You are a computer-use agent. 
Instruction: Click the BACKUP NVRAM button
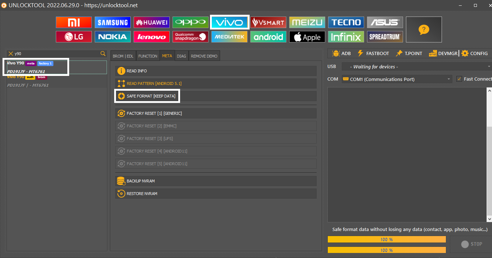216,181
